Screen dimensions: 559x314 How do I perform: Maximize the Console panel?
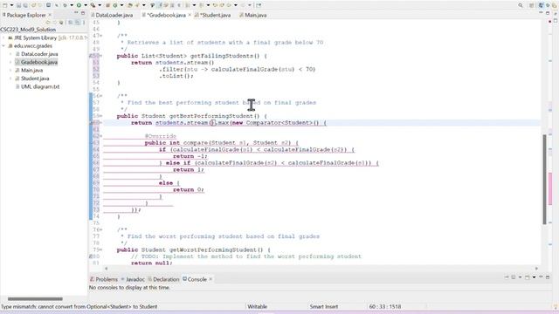pos(548,277)
